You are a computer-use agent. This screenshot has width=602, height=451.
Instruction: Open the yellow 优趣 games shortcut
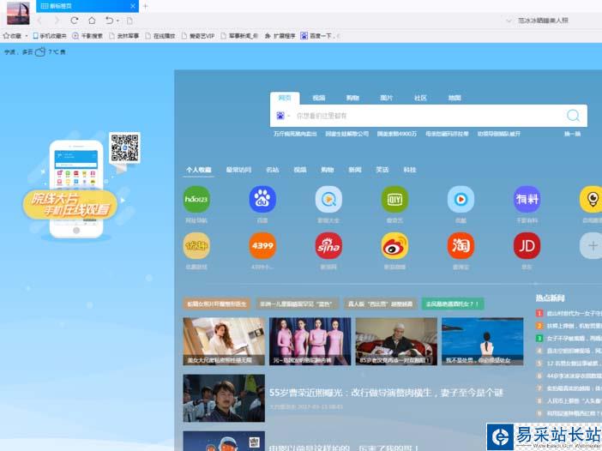(196, 246)
